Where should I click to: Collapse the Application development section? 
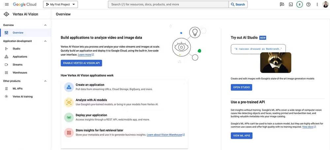pyautogui.click(x=45, y=41)
